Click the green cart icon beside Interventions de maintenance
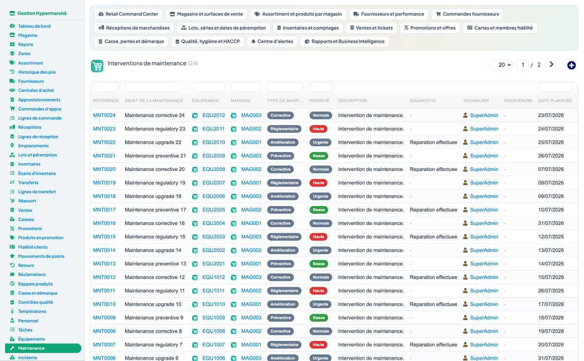This screenshot has height=361, width=584. point(97,66)
